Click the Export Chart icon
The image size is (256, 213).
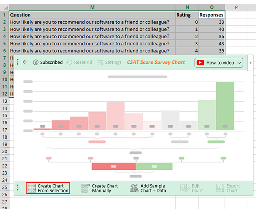[220, 188]
